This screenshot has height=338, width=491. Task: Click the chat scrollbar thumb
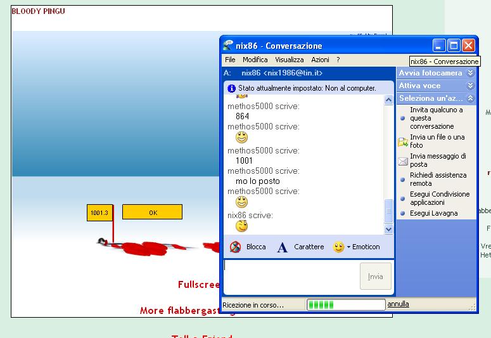pos(388,211)
